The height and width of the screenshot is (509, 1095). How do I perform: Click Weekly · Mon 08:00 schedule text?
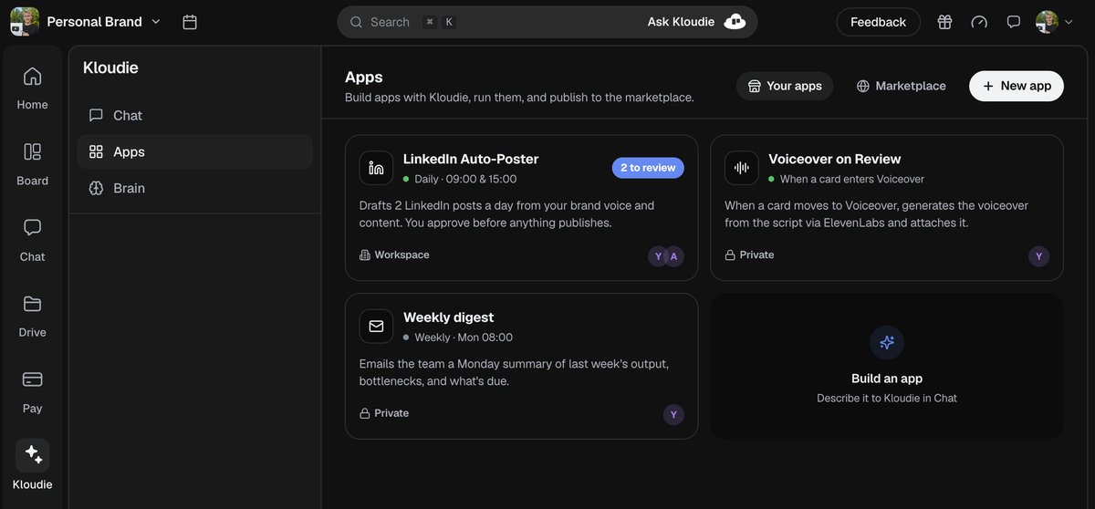pos(464,338)
